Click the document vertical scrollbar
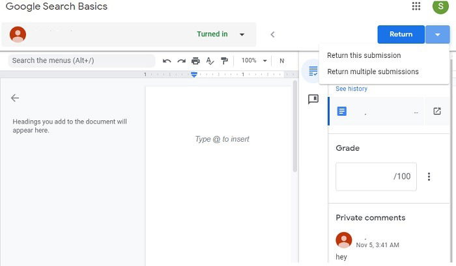Screen dimensions: 456x266 tap(295, 127)
